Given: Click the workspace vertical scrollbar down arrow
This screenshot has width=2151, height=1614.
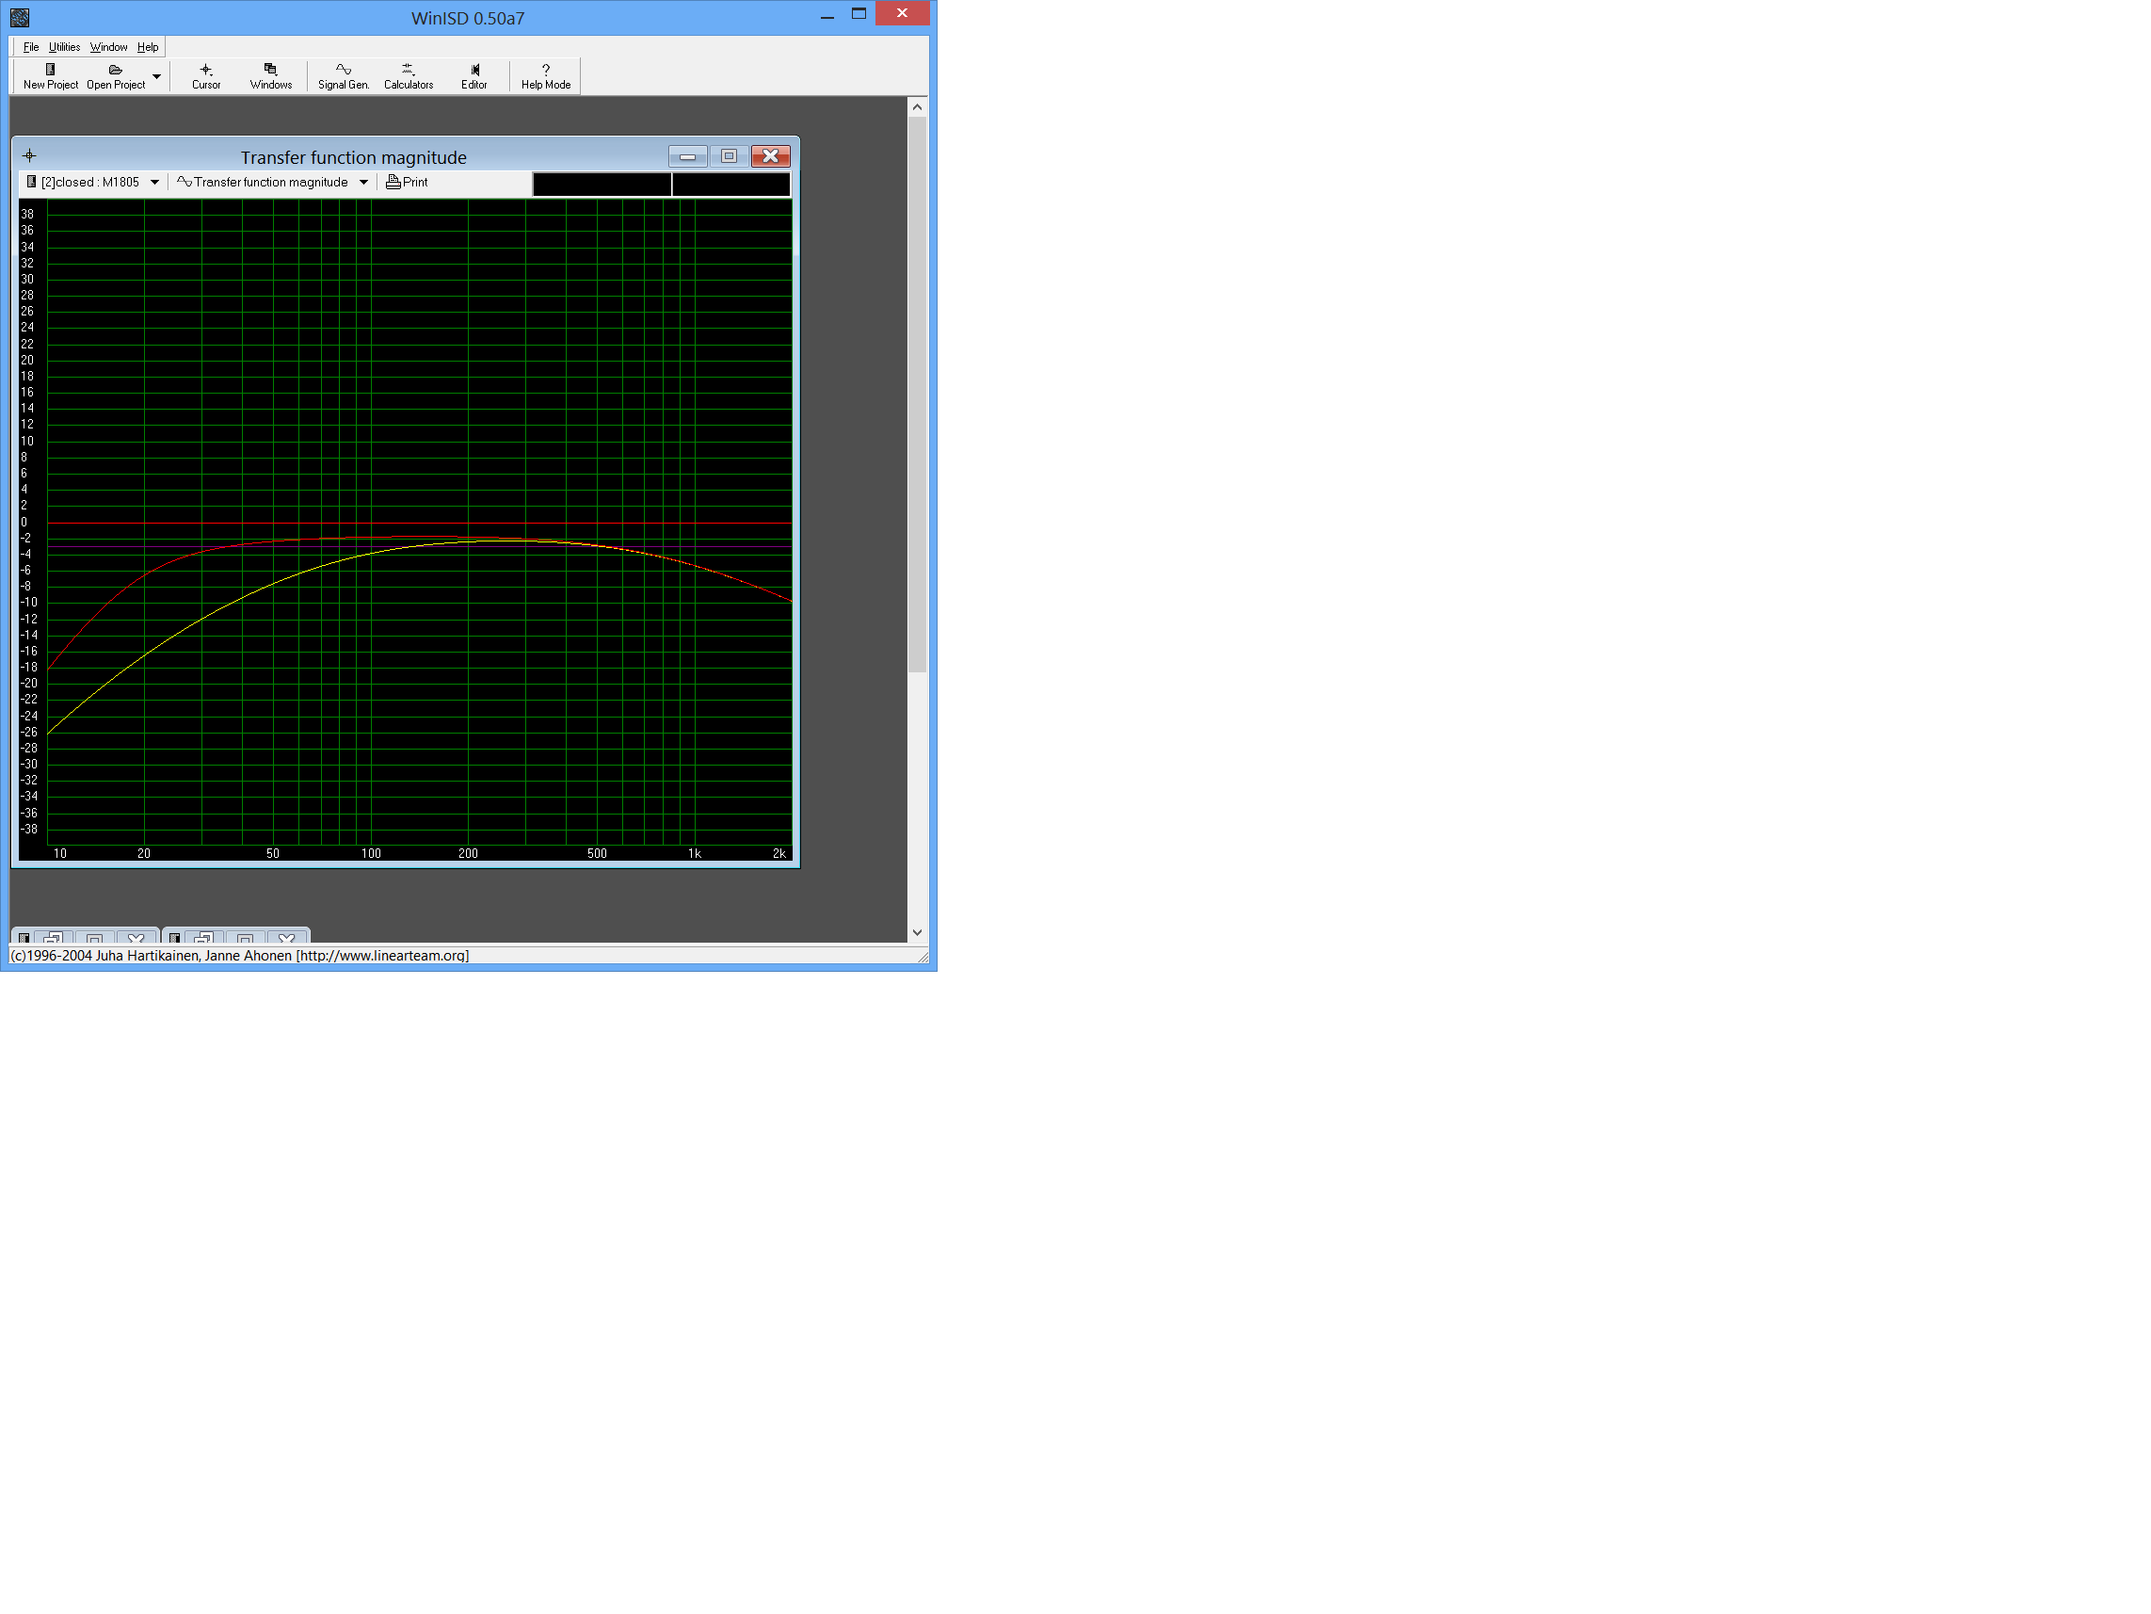Looking at the screenshot, I should pos(917,932).
